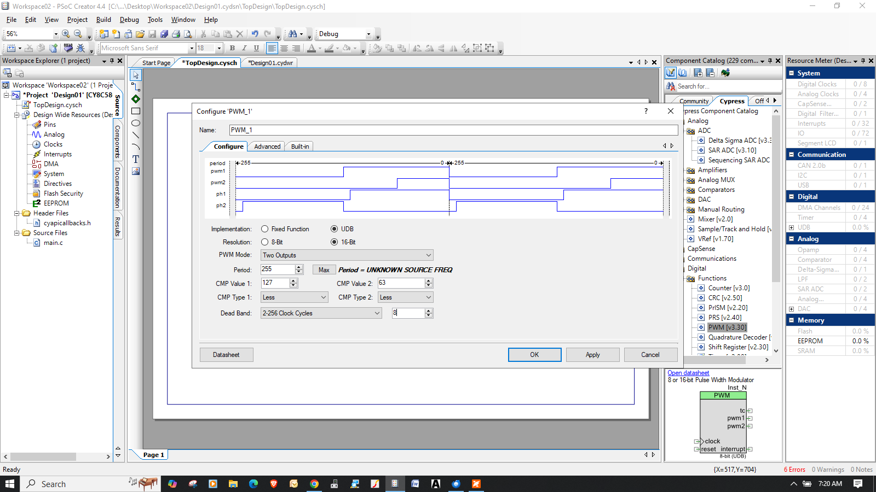Click the component Name input field
The width and height of the screenshot is (876, 492).
coord(453,130)
